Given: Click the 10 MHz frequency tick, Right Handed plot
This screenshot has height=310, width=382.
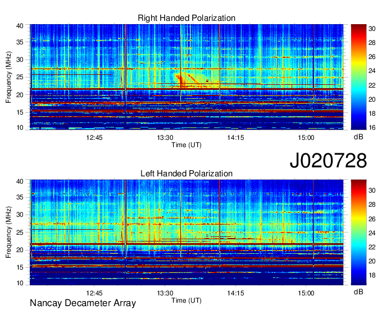Looking at the screenshot, I should [20, 127].
